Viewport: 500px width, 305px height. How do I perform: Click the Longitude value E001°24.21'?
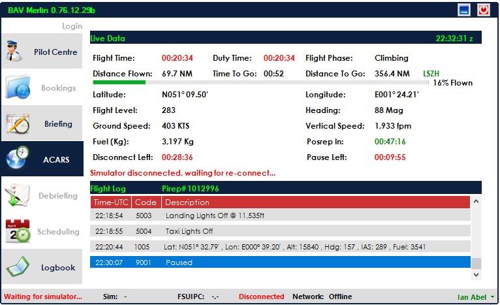pyautogui.click(x=396, y=95)
